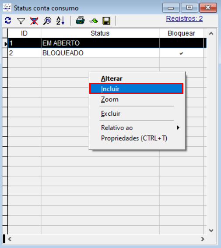Print the list using the printer icon
221x248 pixels.
point(80,21)
